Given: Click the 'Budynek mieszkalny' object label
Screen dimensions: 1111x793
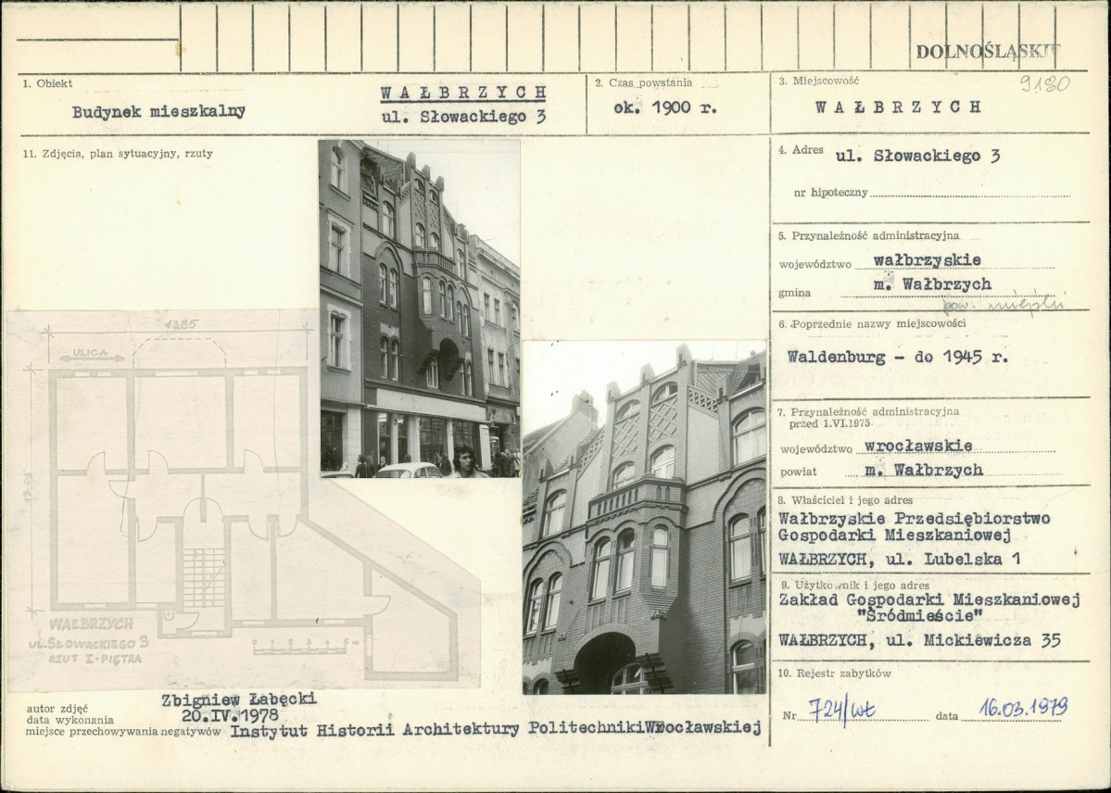Looking at the screenshot, I should pos(158,111).
